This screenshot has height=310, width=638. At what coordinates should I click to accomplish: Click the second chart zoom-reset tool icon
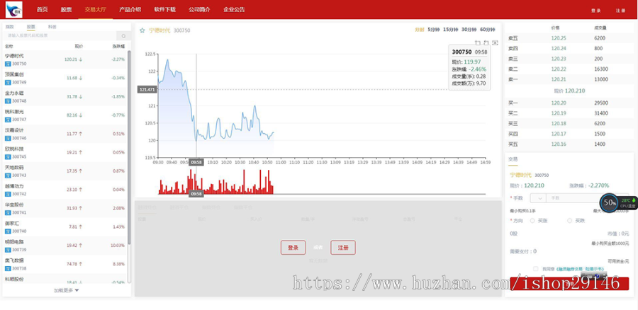[x=486, y=42]
